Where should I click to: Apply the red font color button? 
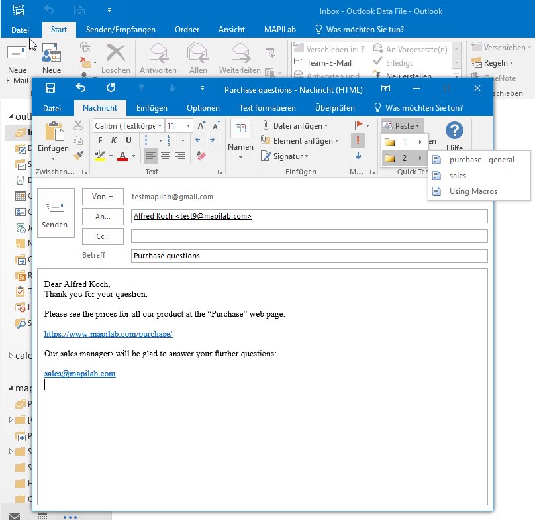tap(122, 156)
